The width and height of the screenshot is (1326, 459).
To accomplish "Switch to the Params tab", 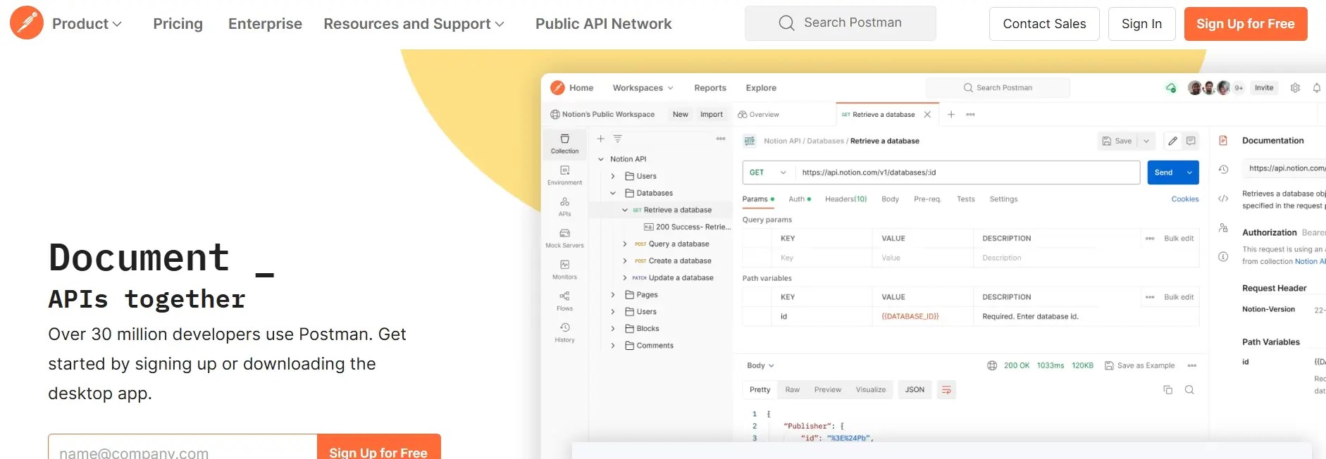I will 758,199.
